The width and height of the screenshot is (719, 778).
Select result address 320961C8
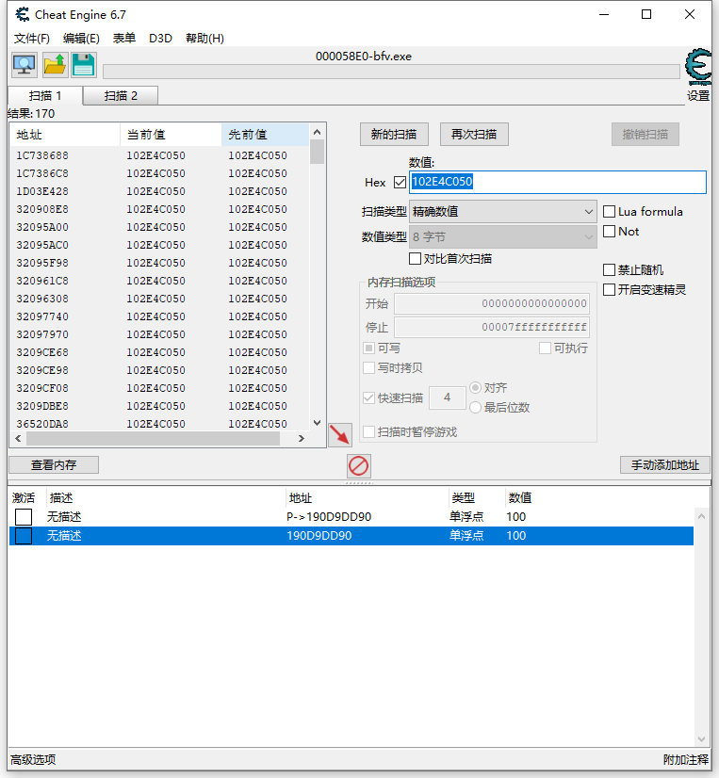pyautogui.click(x=42, y=281)
